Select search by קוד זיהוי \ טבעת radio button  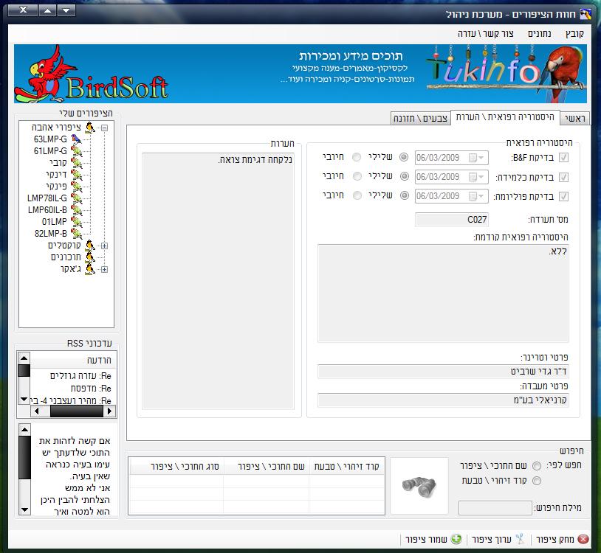[536, 481]
